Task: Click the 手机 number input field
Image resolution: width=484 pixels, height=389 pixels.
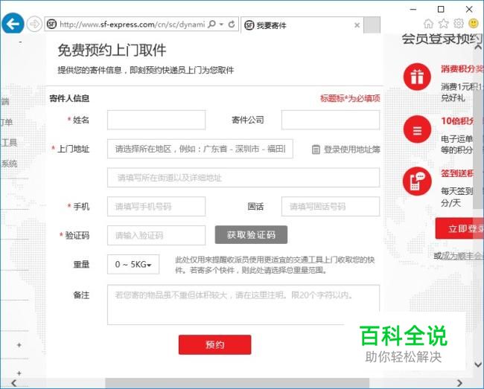Action: 156,207
